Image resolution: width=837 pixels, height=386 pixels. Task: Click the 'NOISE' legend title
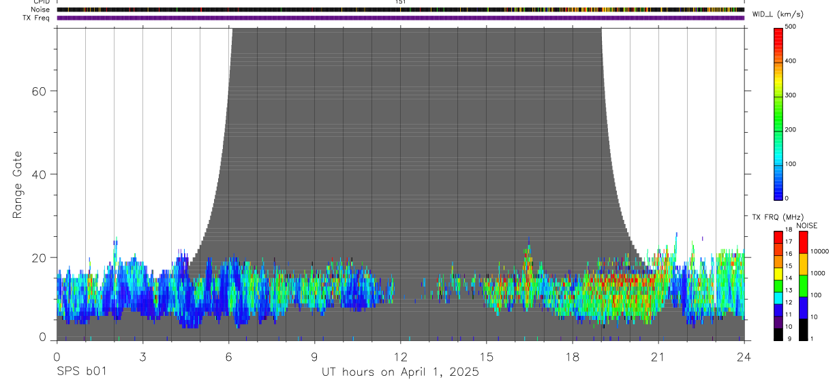tap(807, 225)
